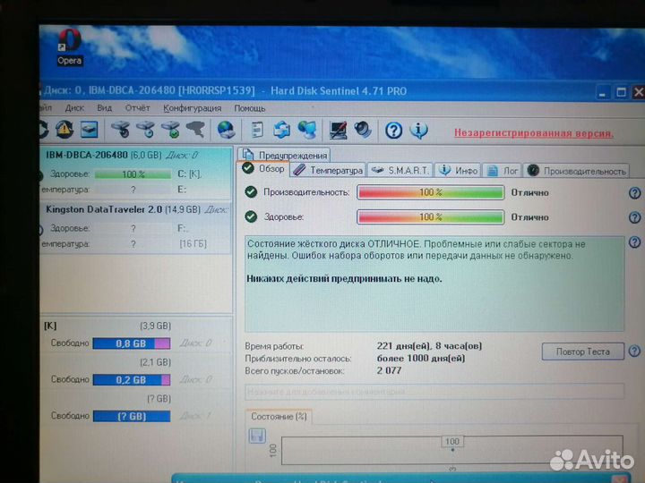Select the Обзор tab

(263, 169)
